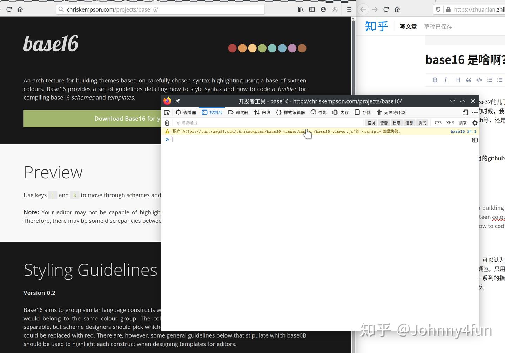
Task: Open the 性能 performance tab
Action: click(x=319, y=112)
